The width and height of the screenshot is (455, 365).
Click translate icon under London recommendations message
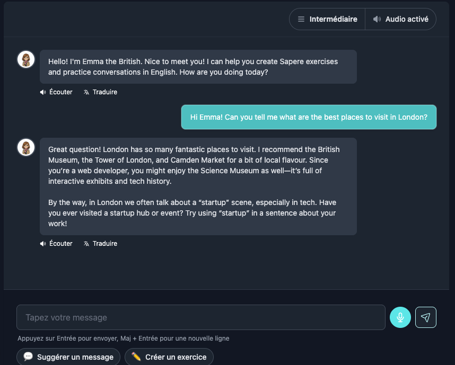coord(86,244)
